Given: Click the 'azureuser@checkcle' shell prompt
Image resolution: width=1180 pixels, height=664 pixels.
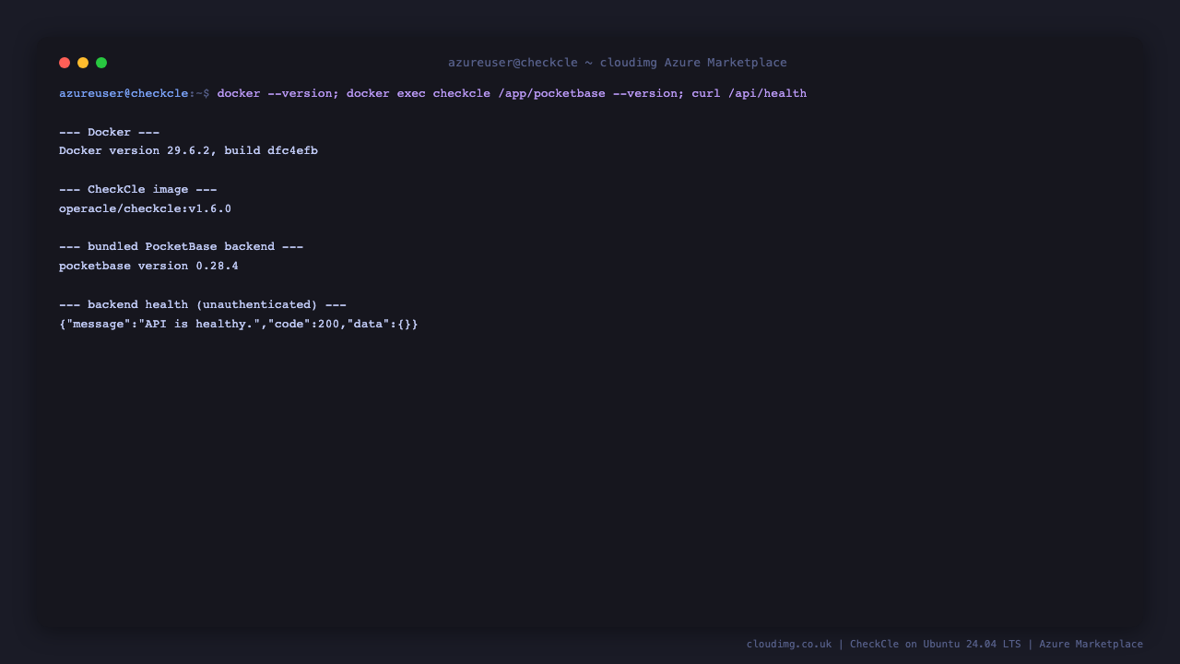Looking at the screenshot, I should [124, 93].
